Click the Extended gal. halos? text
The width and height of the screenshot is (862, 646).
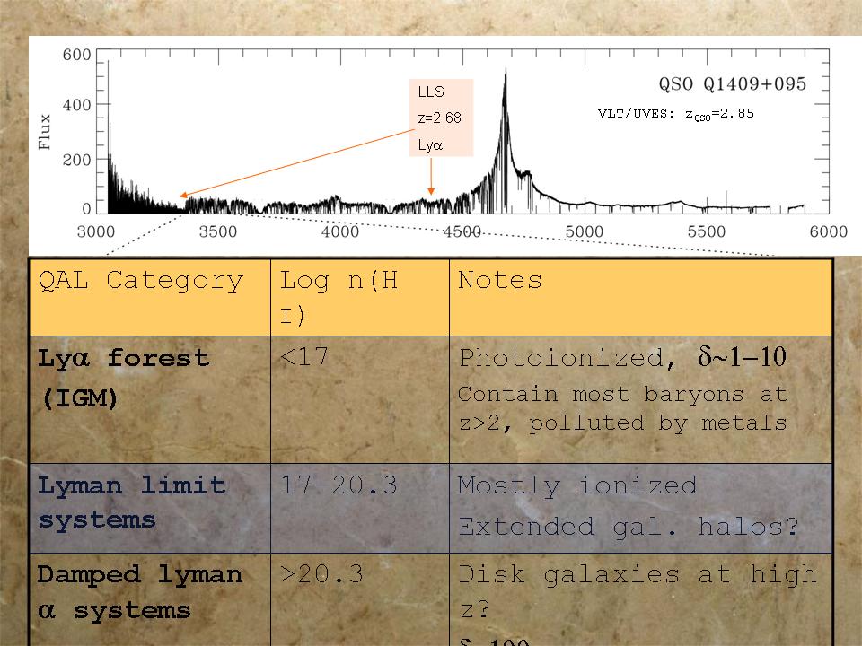[x=628, y=527]
